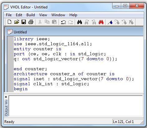The width and height of the screenshot is (147, 128).
Task: Click the Next Bookmark flag icon
Action: pos(117,22)
